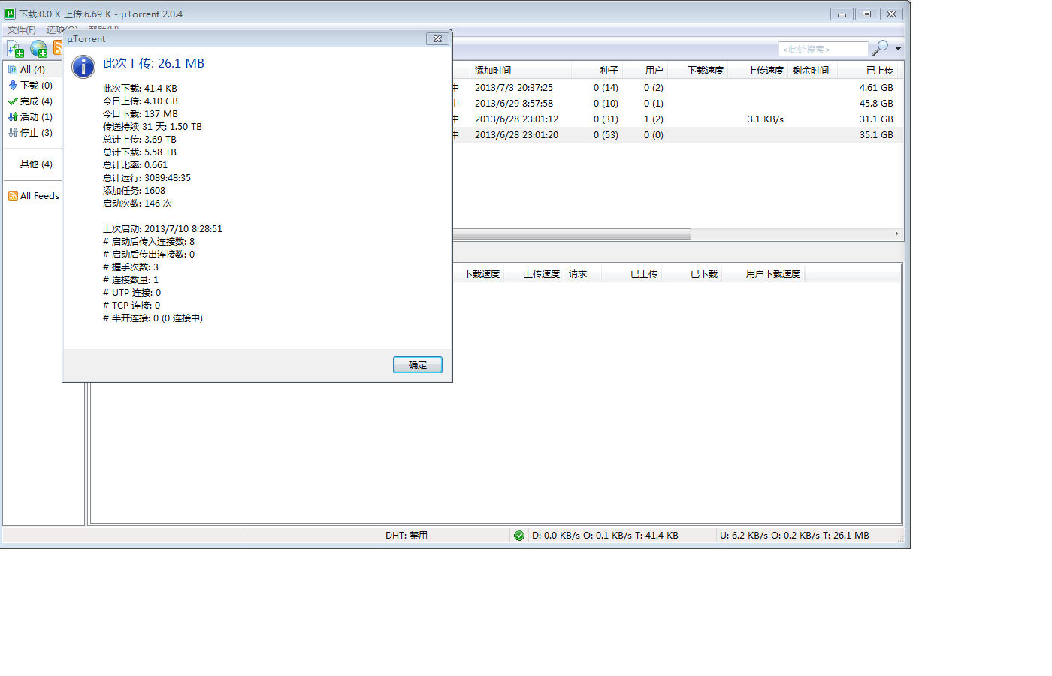Sort peers by 请求 column header
The width and height of the screenshot is (1052, 676).
tap(583, 274)
